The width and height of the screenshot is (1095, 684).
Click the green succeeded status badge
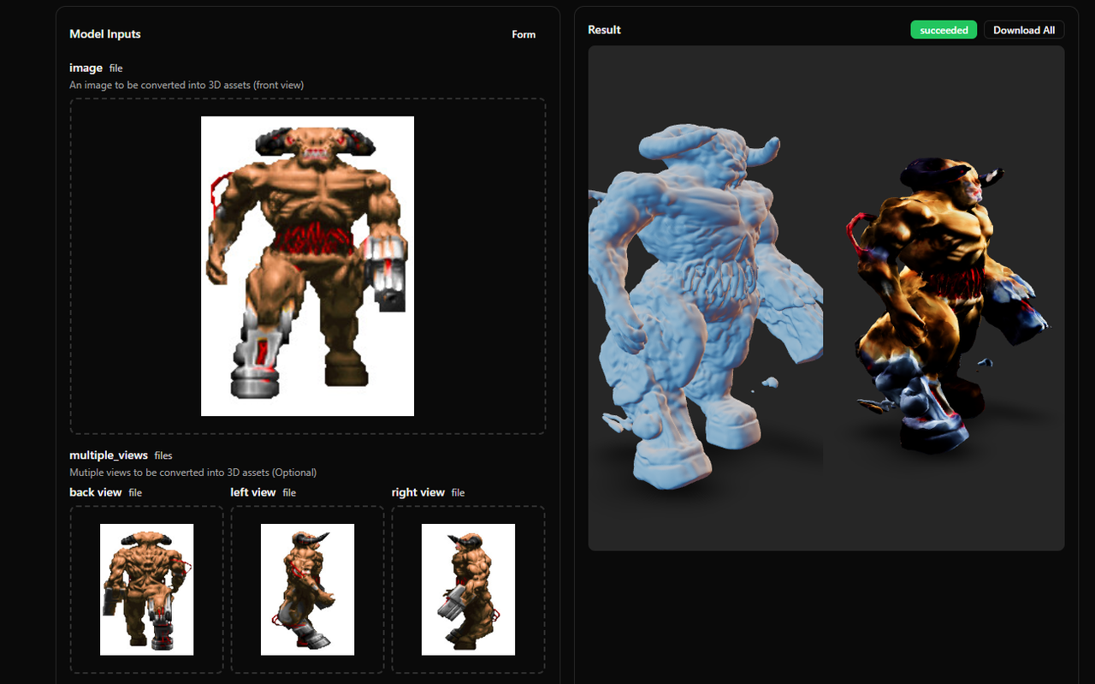click(944, 30)
